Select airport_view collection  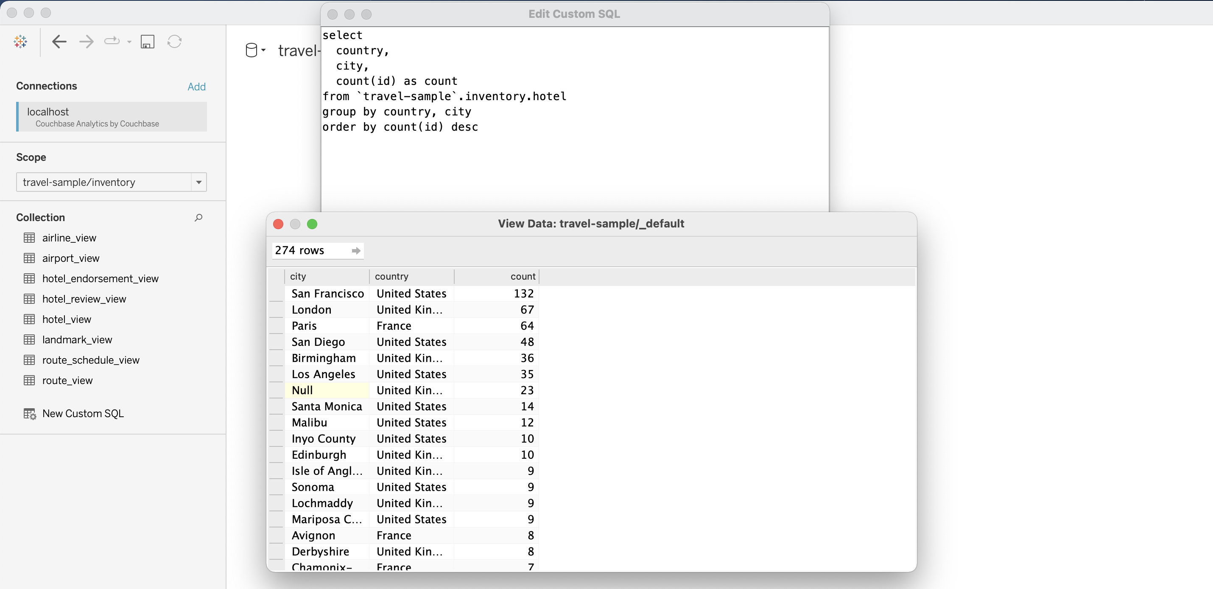coord(71,258)
